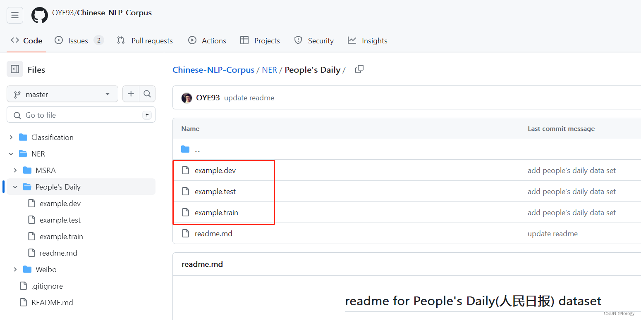641x320 pixels.
Task: Go to Chinese-NLP-Corpus breadcrumb link
Action: pyautogui.click(x=213, y=70)
